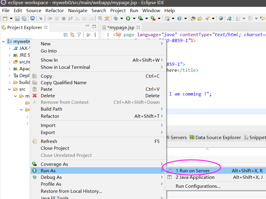
Task: Click the Step Return icon
Action: (x=91, y=18)
